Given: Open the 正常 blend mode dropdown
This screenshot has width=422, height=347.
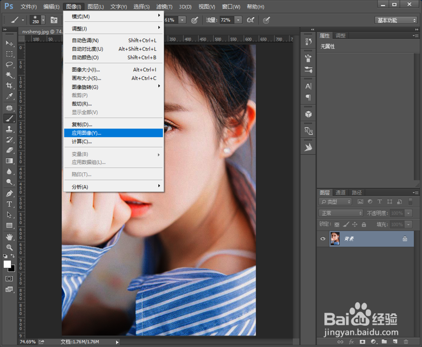Looking at the screenshot, I should pos(341,213).
